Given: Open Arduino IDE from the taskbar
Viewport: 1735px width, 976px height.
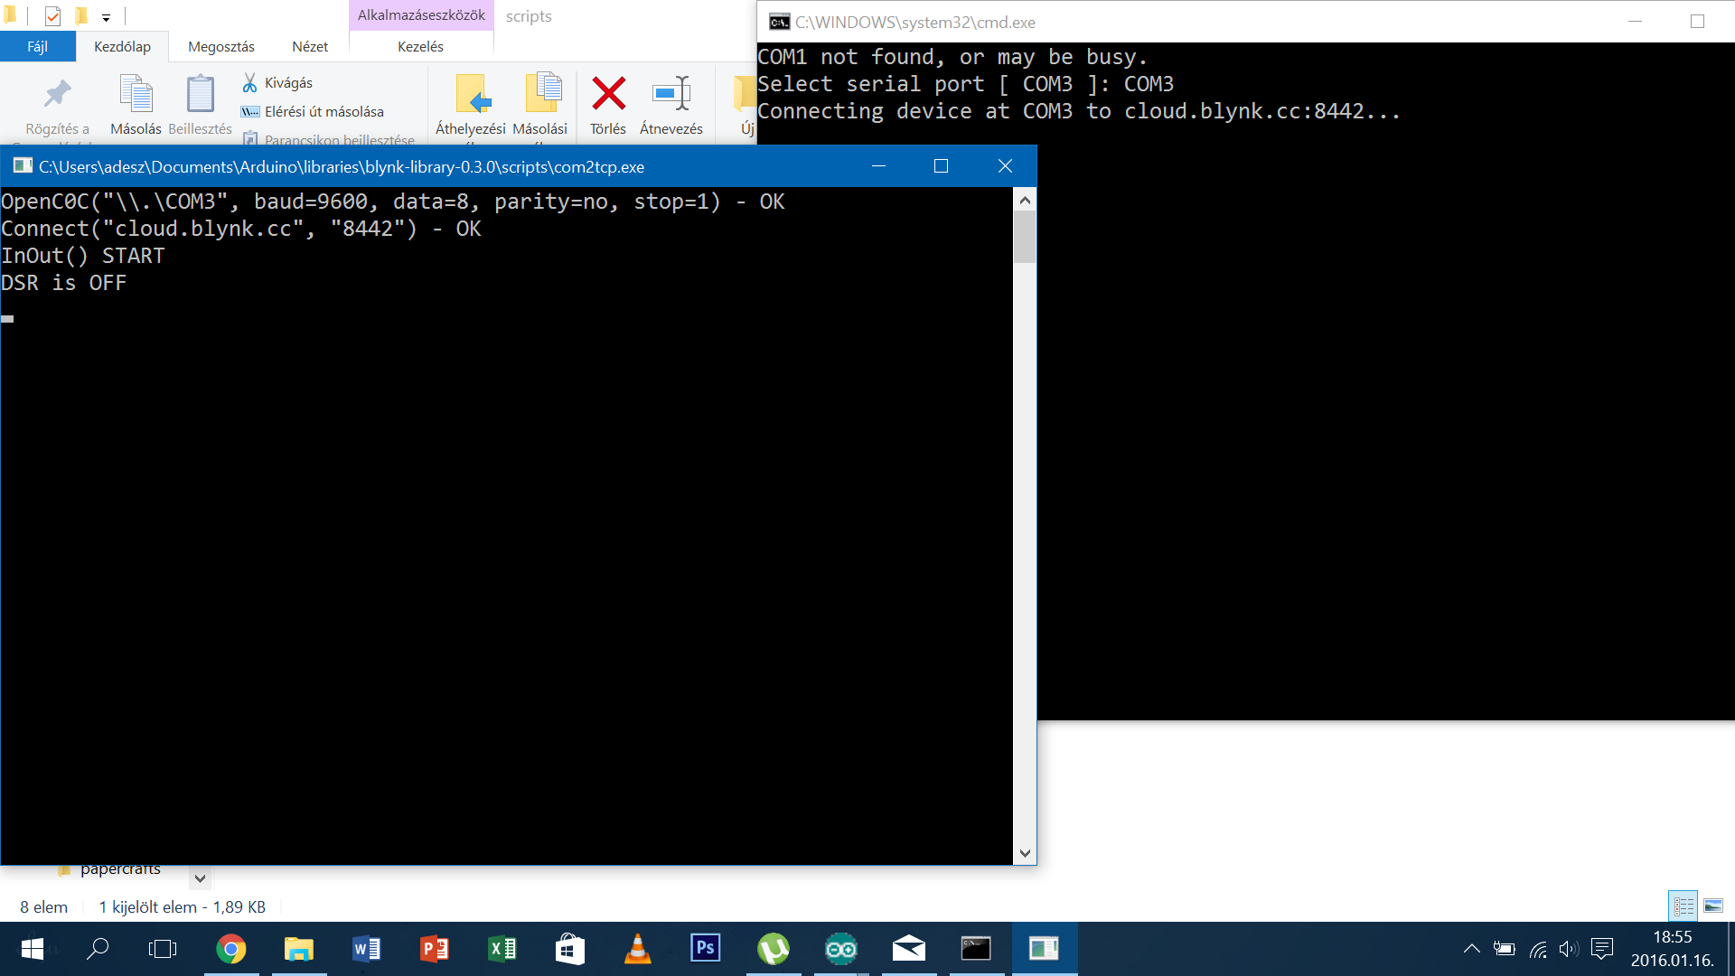Looking at the screenshot, I should click(840, 949).
